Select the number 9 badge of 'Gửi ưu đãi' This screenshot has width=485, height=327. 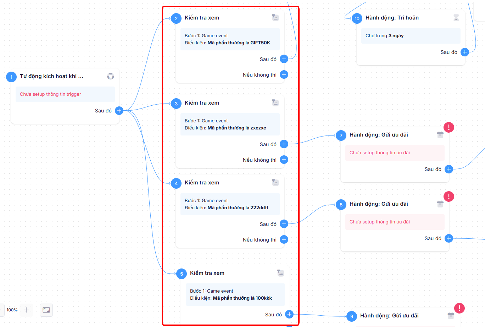352,316
